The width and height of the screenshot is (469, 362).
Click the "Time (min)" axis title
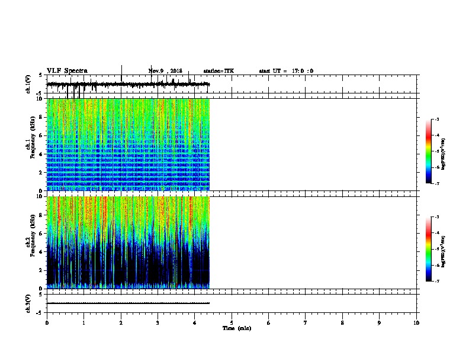237,328
